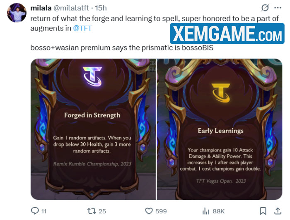Image resolution: width=290 pixels, height=220 pixels.
Task: Click the milala display name
Action: (41, 8)
